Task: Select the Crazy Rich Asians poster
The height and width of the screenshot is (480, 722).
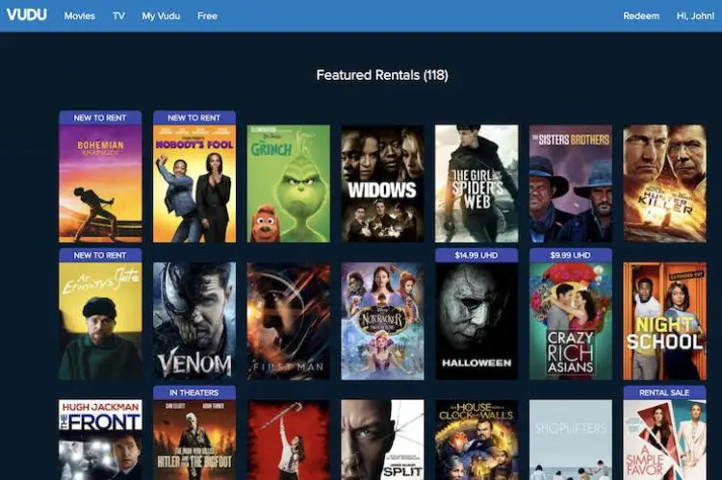Action: [x=571, y=321]
